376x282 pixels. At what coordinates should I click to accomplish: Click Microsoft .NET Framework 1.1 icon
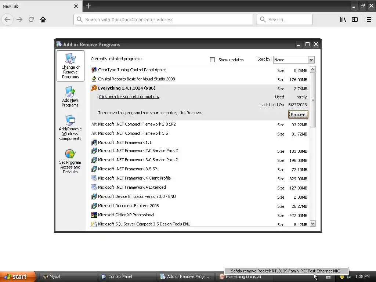(x=94, y=142)
